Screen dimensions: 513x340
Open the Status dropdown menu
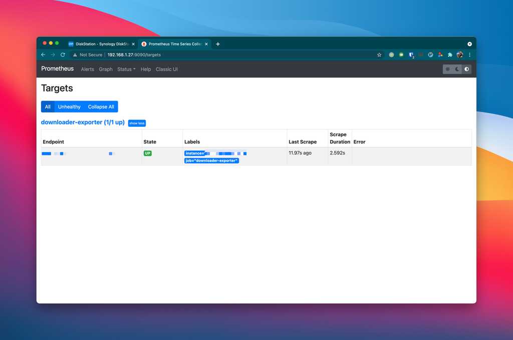click(126, 69)
